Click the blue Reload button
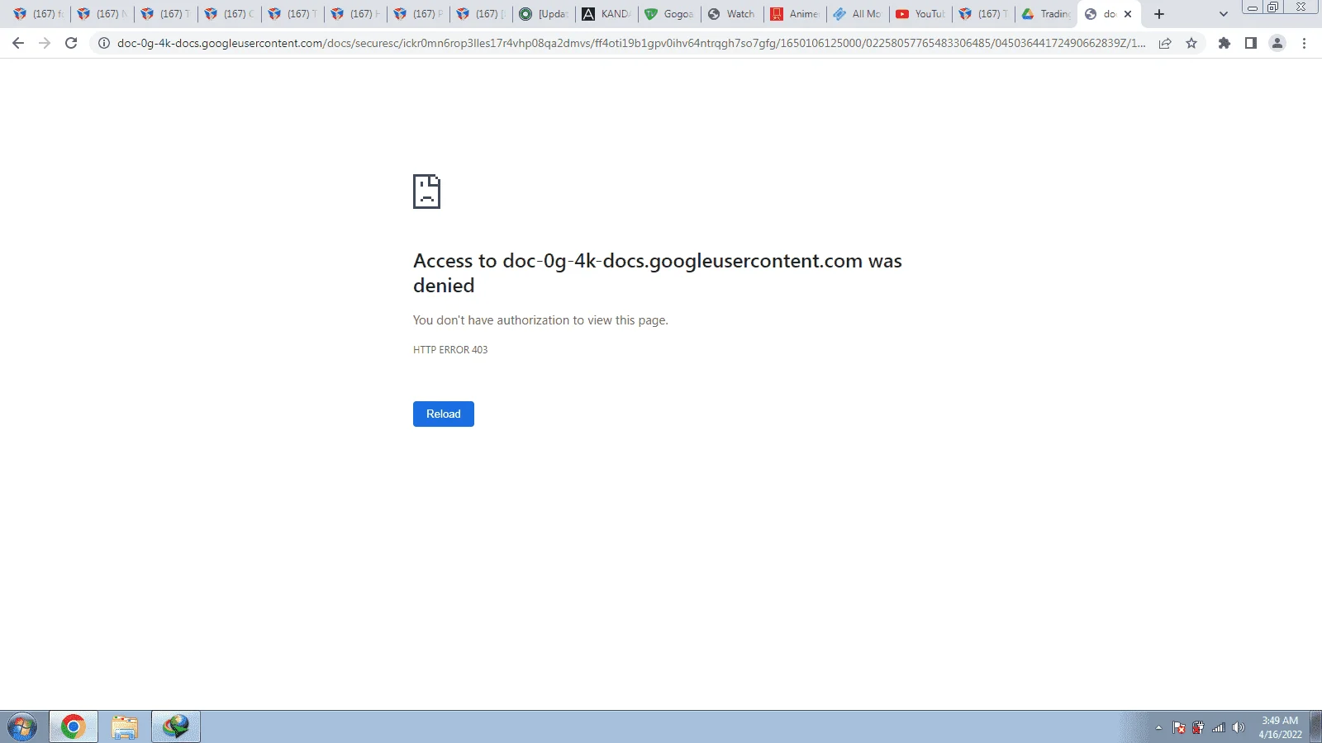 [444, 414]
